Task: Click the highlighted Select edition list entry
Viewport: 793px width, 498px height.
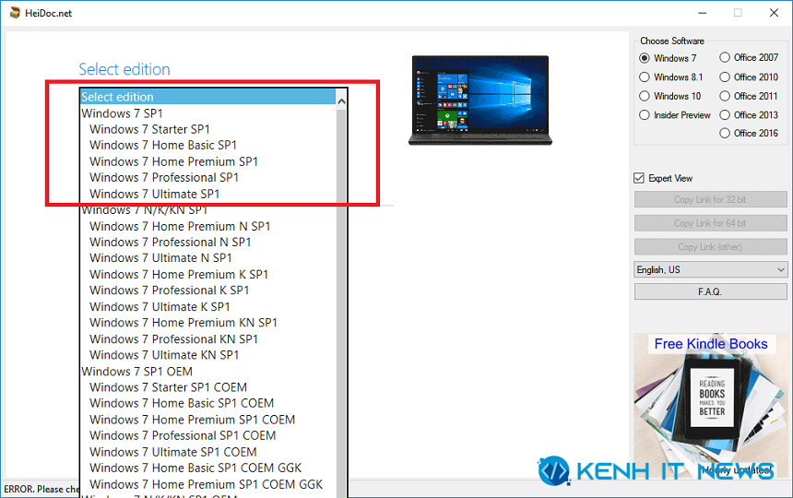Action: point(207,97)
